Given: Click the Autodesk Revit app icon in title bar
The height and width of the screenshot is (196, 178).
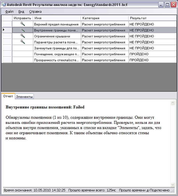Looking at the screenshot, I should coord(4,5).
